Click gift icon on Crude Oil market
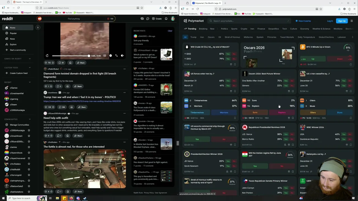The width and height of the screenshot is (358, 201). click(231, 64)
